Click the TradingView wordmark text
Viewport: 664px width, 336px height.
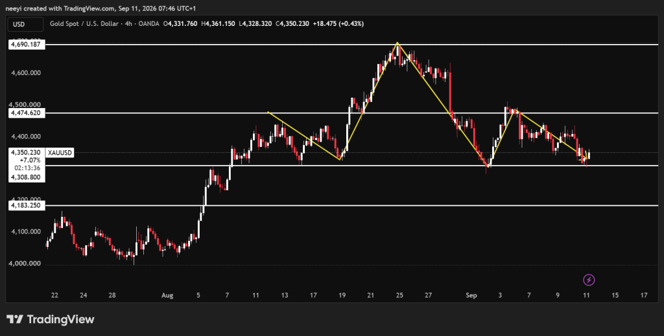tap(60, 320)
